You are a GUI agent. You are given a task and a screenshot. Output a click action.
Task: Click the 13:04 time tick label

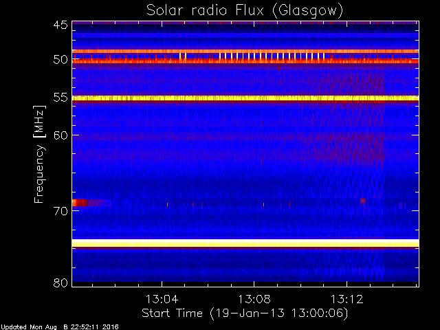click(x=162, y=299)
